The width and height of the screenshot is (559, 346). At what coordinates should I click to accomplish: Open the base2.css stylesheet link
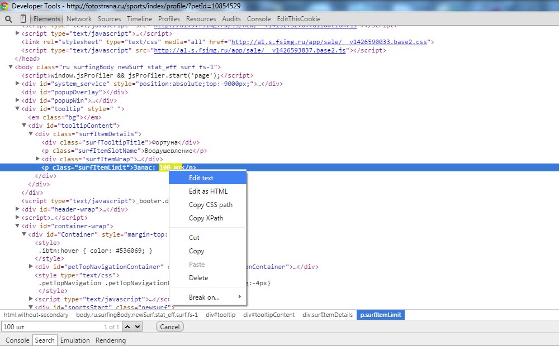point(330,42)
